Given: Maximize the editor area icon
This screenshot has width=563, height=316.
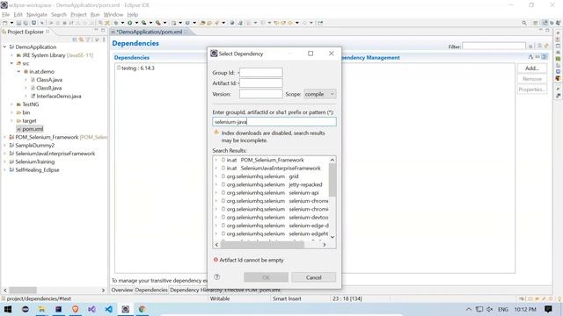Looking at the screenshot, I should [x=547, y=31].
